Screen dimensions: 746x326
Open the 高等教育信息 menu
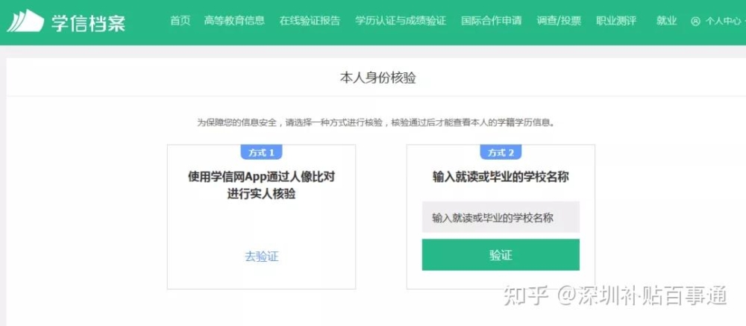[234, 20]
